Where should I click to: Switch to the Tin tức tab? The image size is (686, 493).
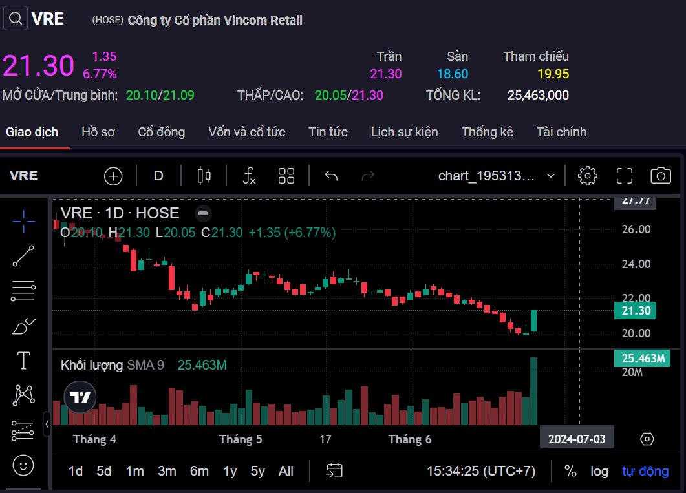[x=328, y=132]
